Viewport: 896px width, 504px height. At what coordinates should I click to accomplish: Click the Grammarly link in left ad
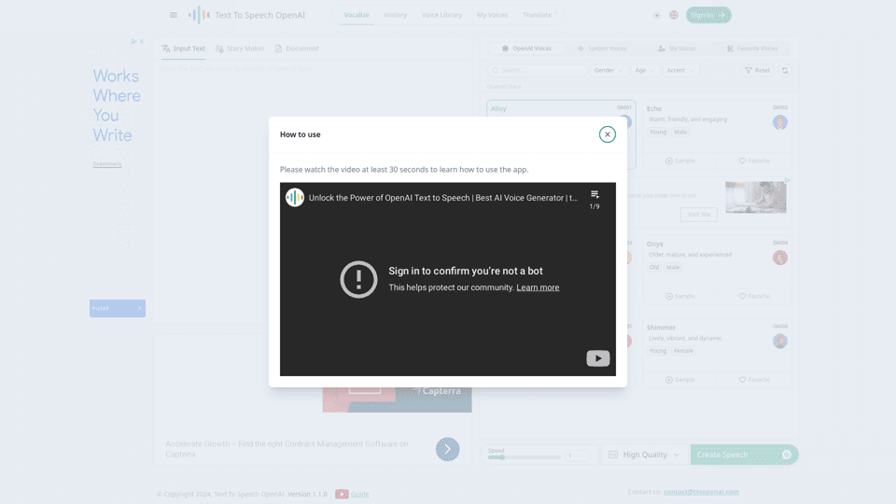pos(106,164)
